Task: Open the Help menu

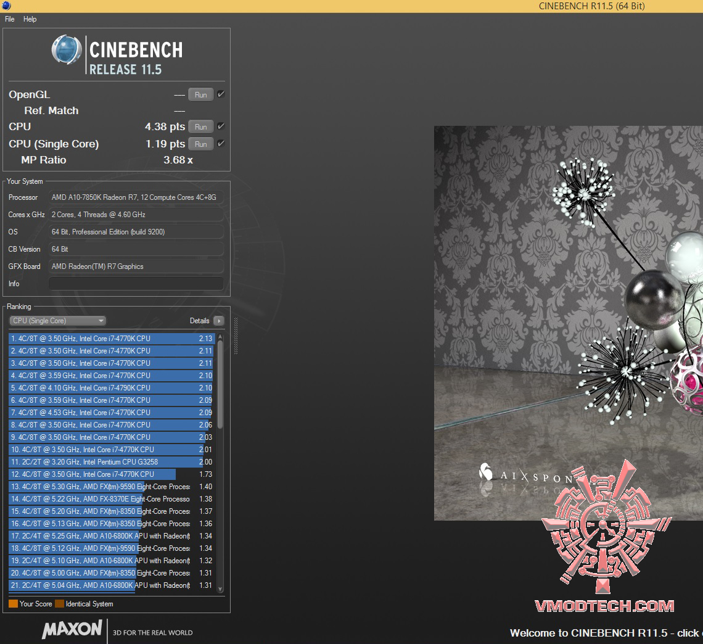Action: click(x=30, y=19)
